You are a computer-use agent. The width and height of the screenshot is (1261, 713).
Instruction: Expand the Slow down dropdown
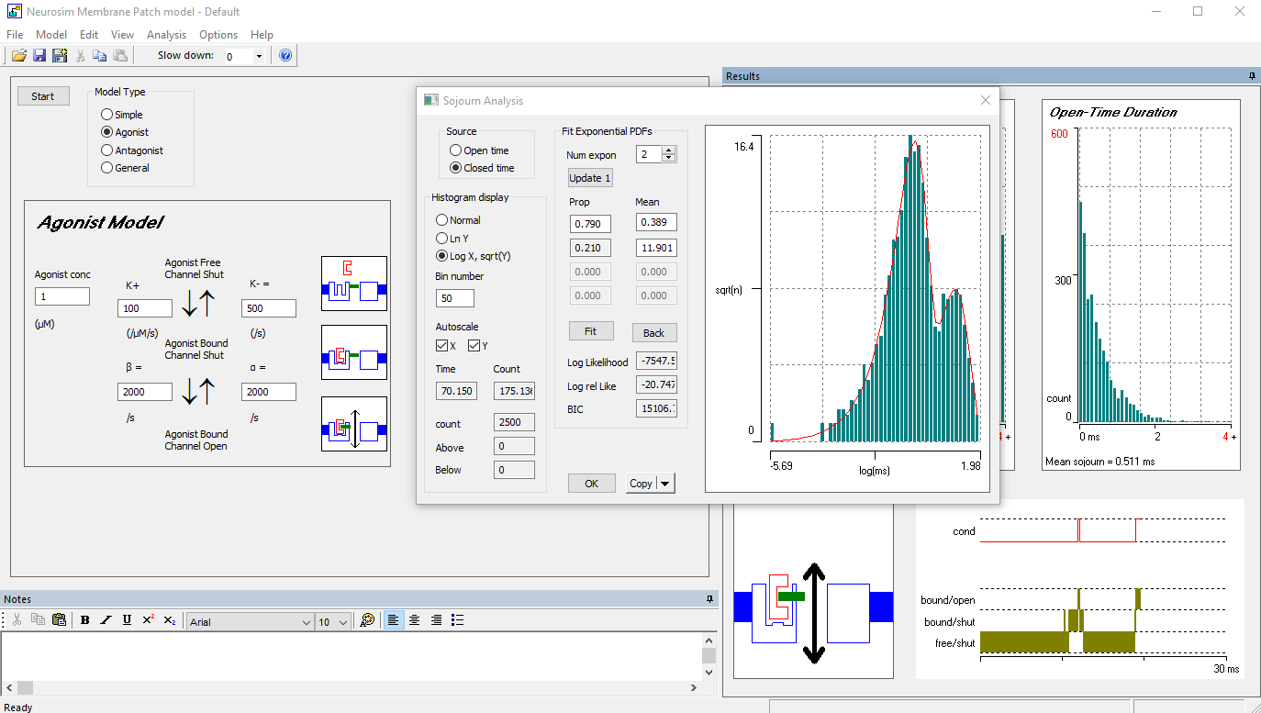click(259, 56)
